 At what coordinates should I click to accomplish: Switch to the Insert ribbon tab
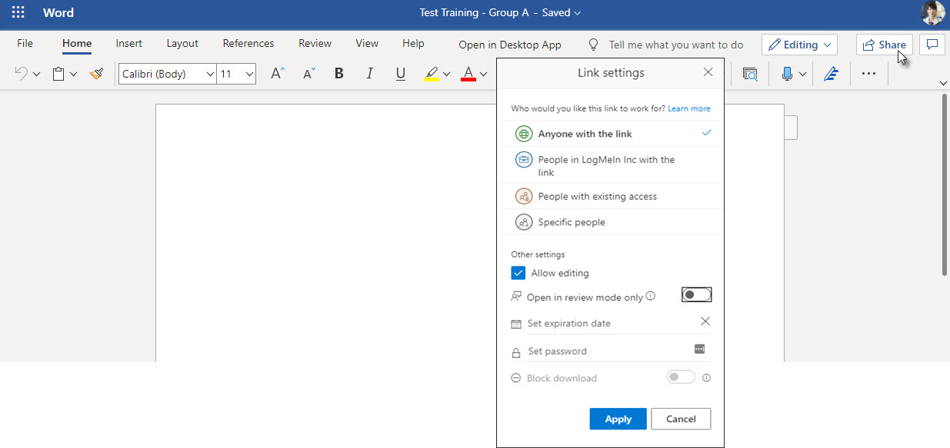[x=128, y=43]
